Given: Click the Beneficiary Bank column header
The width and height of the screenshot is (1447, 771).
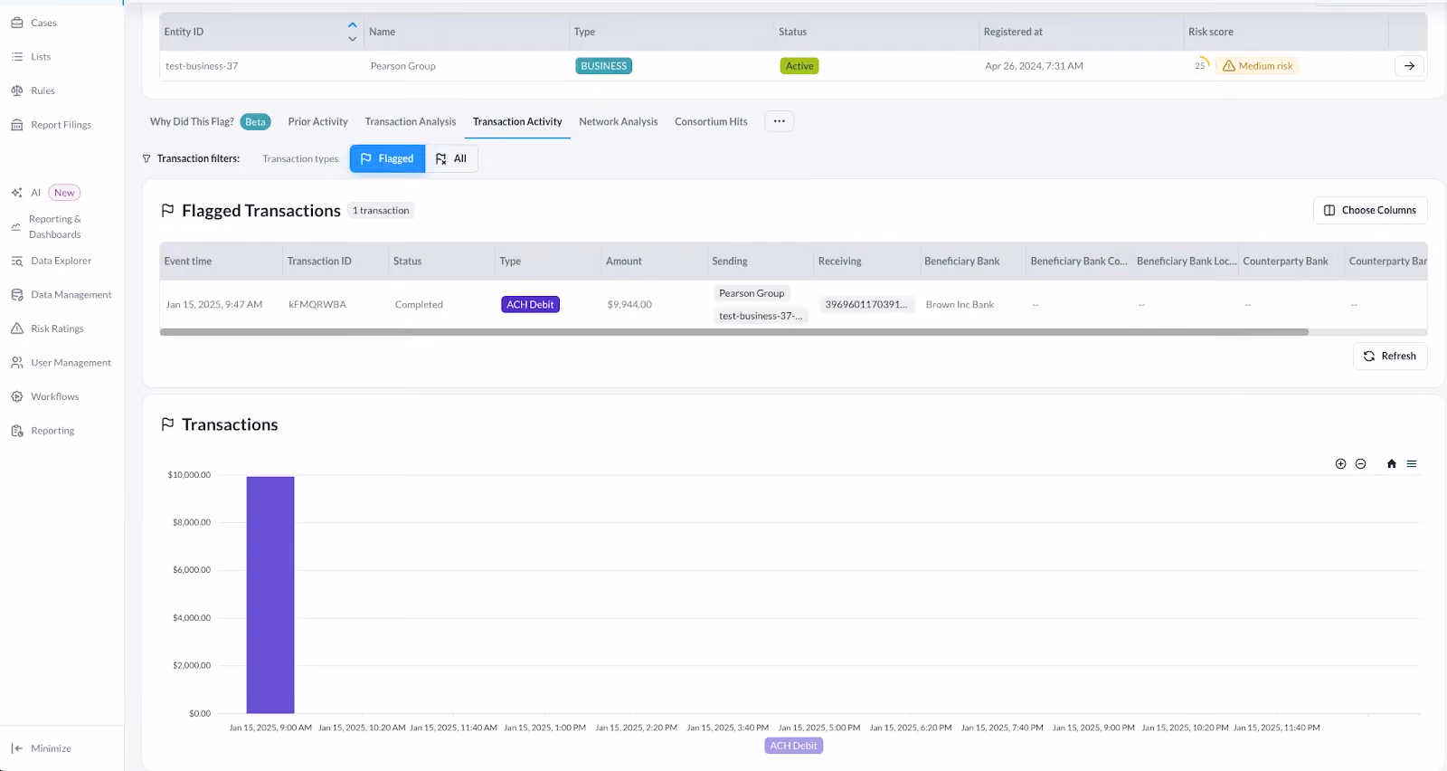Looking at the screenshot, I should click(973, 262).
